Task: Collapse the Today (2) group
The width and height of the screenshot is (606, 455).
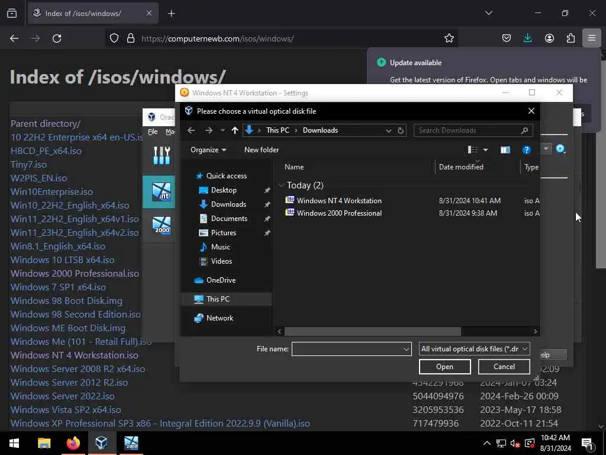Action: click(281, 185)
